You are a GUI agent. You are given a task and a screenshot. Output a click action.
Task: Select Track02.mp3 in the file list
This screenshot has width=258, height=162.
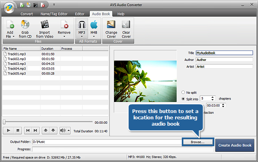click(x=17, y=59)
